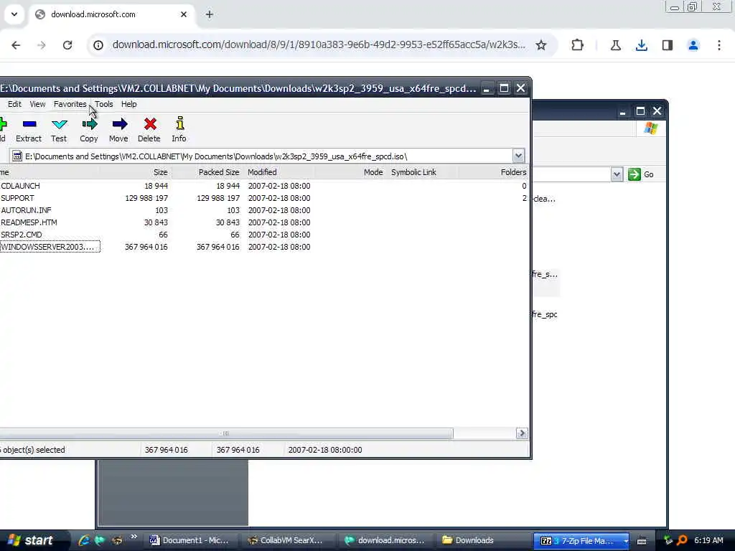This screenshot has width=735, height=551.
Task: Select the AUTORUN.INF file
Action: [263, 210]
